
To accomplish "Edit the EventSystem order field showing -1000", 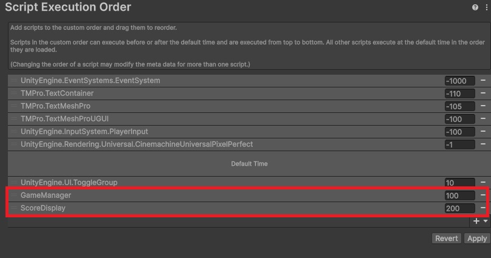I will [x=459, y=81].
